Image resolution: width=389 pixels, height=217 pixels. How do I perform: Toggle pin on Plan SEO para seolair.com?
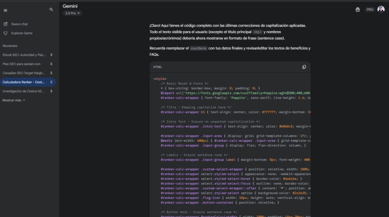[x=51, y=64]
